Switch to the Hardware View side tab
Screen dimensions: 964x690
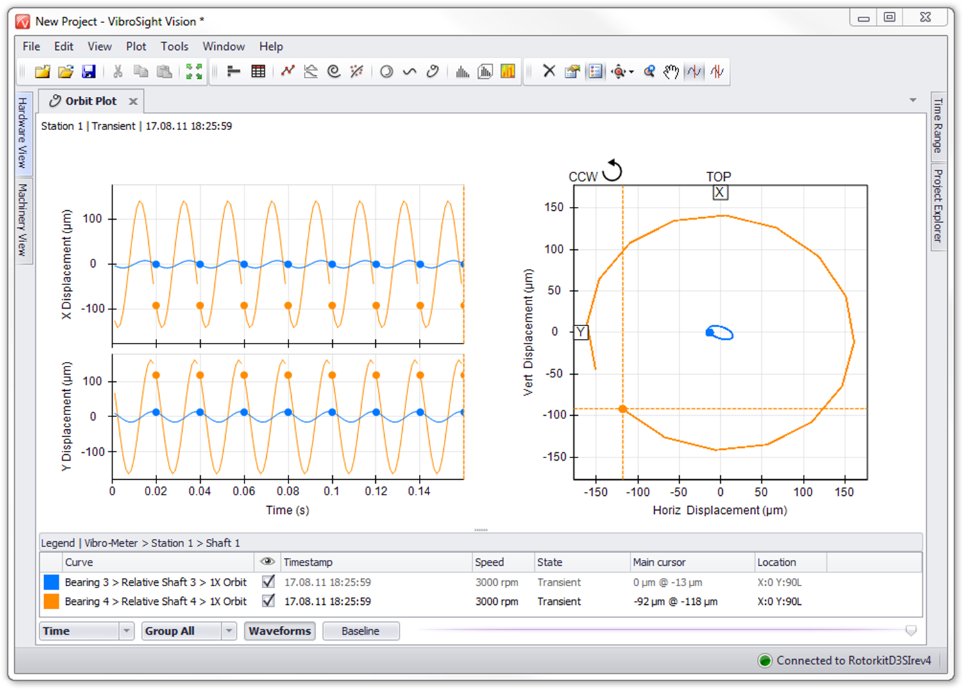pos(22,133)
